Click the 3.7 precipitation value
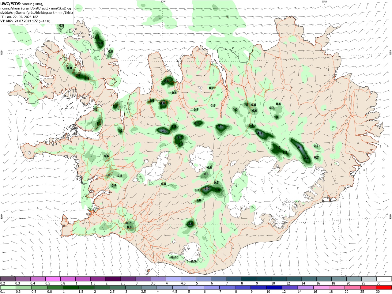Screen dimensions: 392x294 click(220, 126)
